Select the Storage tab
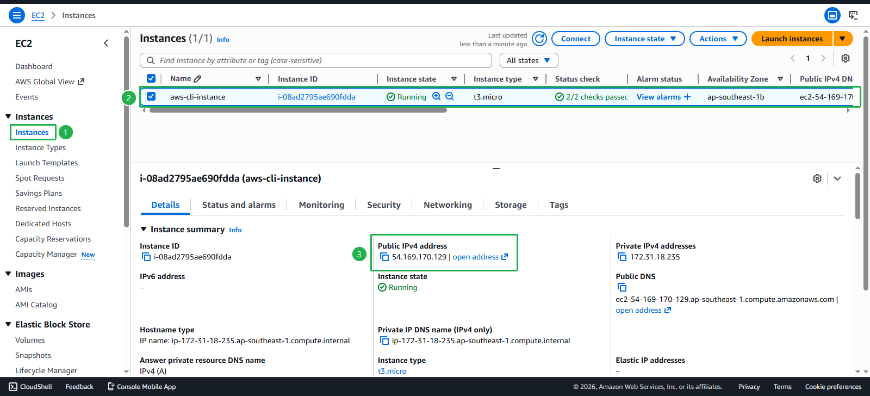The height and width of the screenshot is (396, 870). pyautogui.click(x=511, y=205)
